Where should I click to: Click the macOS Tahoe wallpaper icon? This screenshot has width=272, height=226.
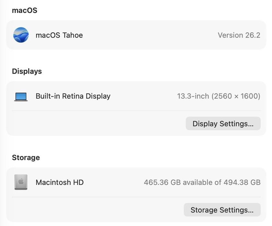click(x=21, y=35)
